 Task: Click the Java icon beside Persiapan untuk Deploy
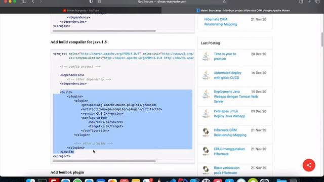(206, 114)
